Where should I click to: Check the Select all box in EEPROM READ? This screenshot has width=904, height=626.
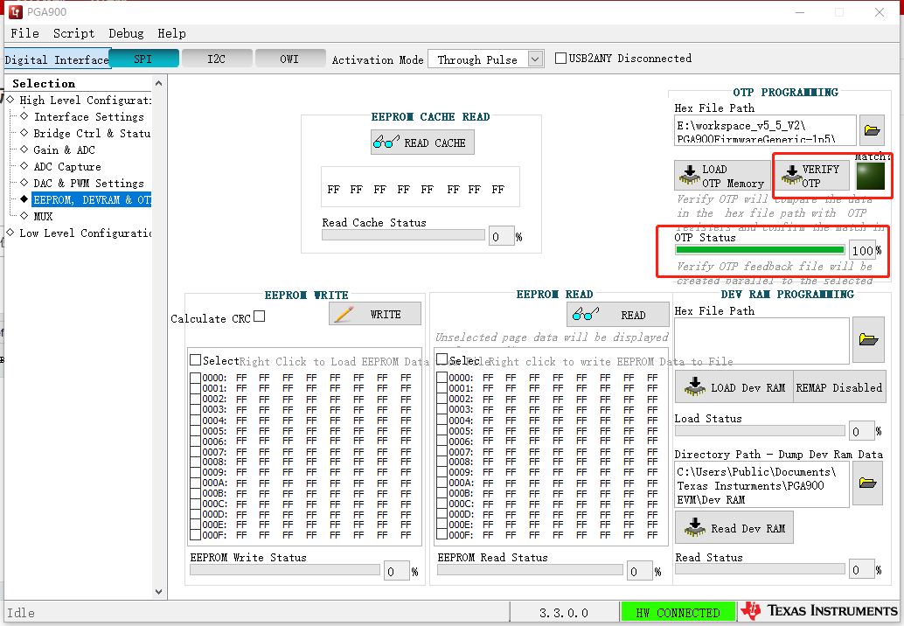coord(442,359)
